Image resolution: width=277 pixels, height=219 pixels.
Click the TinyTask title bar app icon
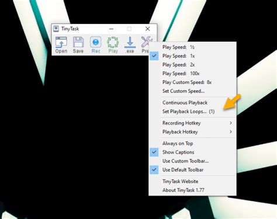pos(56,29)
